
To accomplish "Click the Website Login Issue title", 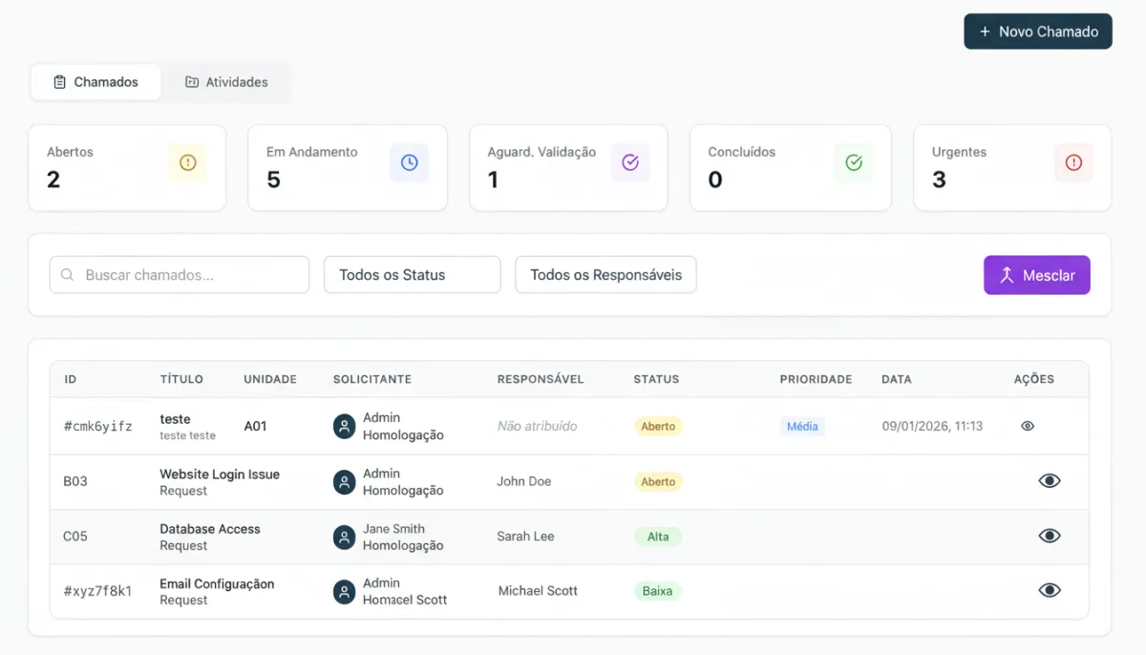I will point(220,474).
